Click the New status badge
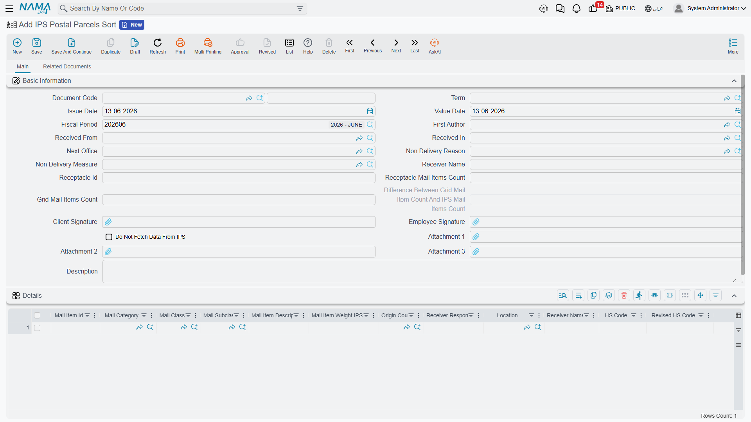751x422 pixels. coord(132,25)
